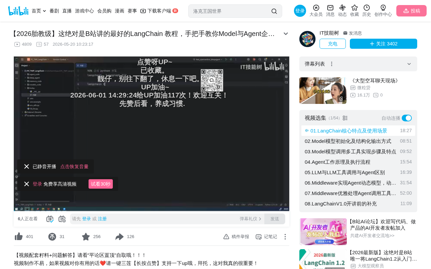431x269 pixels.
Task: Play episode 06.Middleware实现Agent动态模型
Action: pos(358,183)
